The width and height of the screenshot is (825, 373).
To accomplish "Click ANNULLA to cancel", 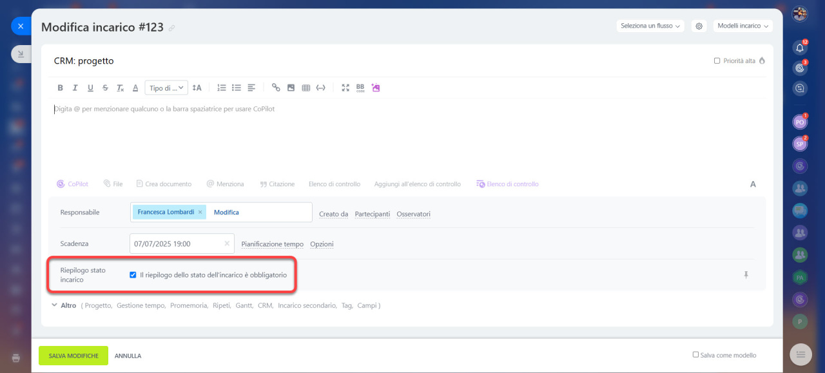I will point(128,356).
